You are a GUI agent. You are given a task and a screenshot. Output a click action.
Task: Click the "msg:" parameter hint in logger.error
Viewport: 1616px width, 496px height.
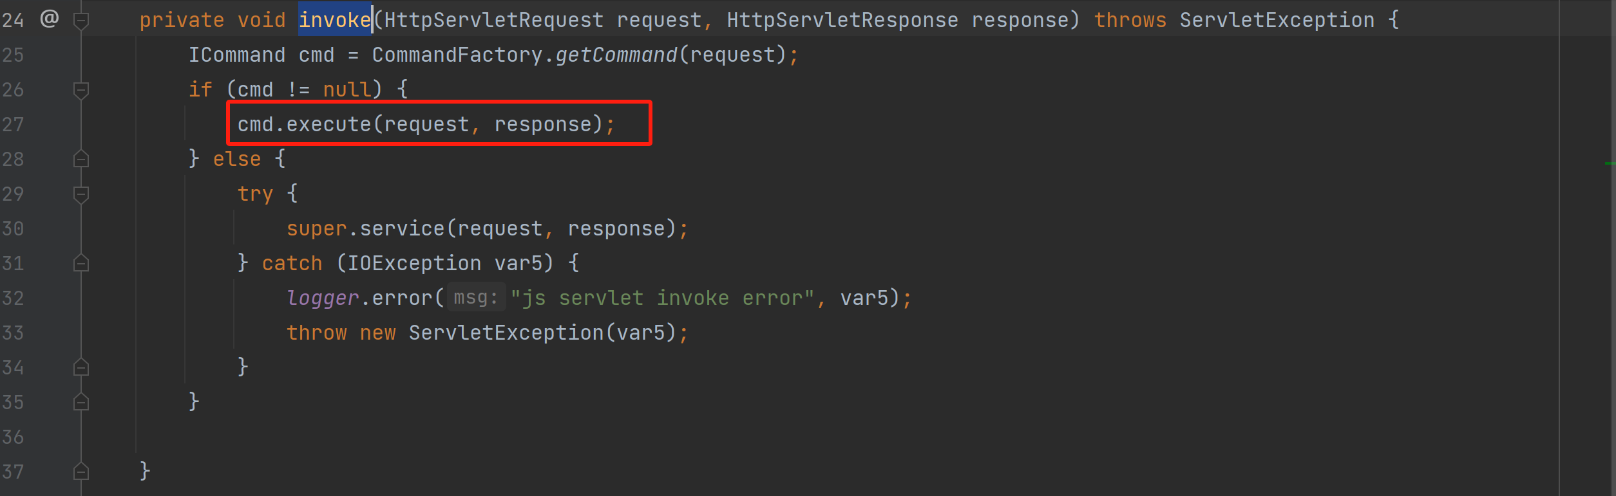coord(476,298)
